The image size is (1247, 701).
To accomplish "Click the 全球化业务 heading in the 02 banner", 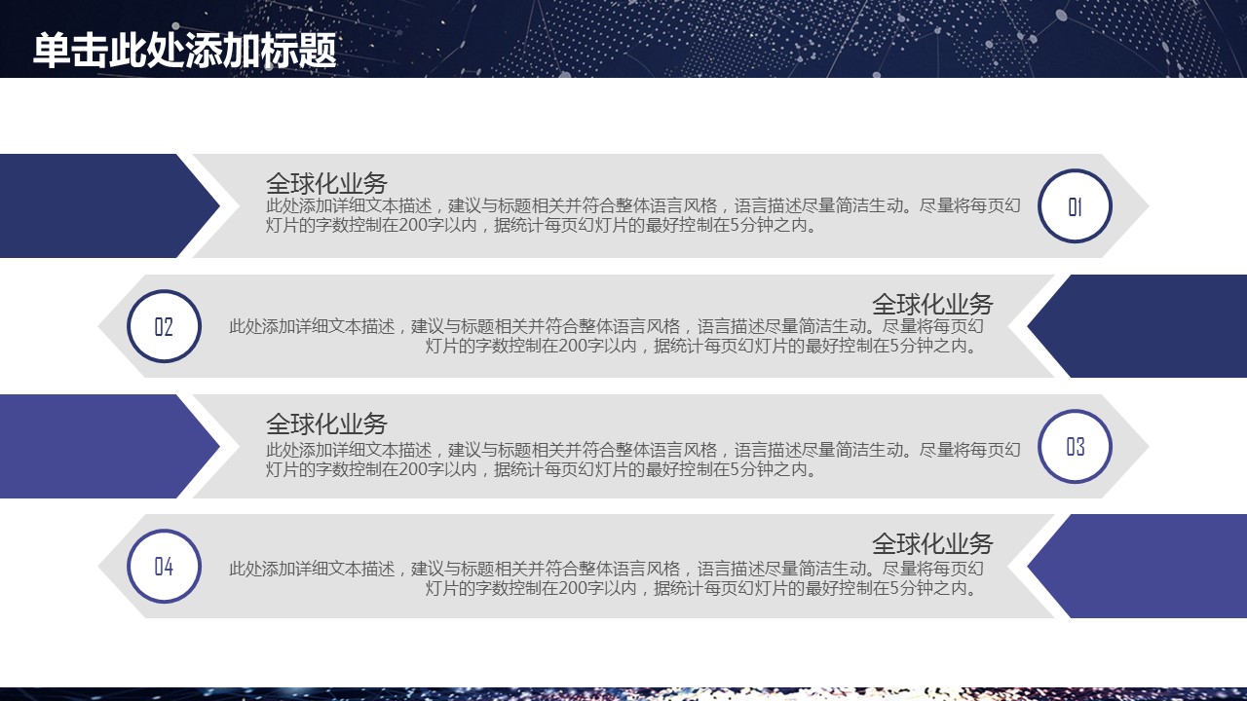I will (932, 304).
